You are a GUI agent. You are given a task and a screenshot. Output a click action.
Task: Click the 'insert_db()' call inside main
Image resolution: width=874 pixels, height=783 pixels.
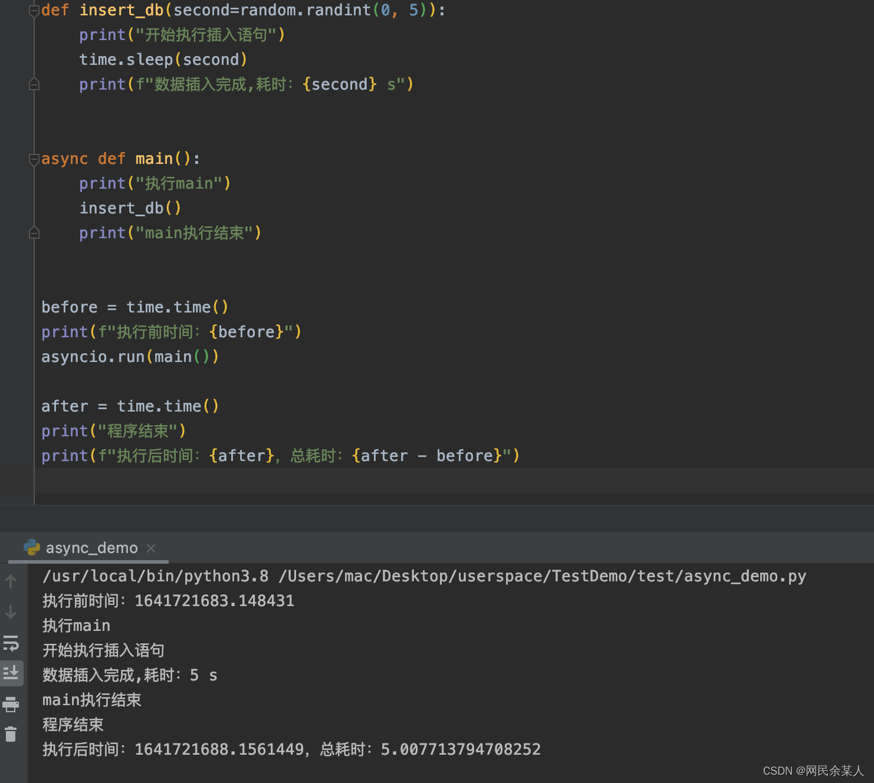coord(130,208)
